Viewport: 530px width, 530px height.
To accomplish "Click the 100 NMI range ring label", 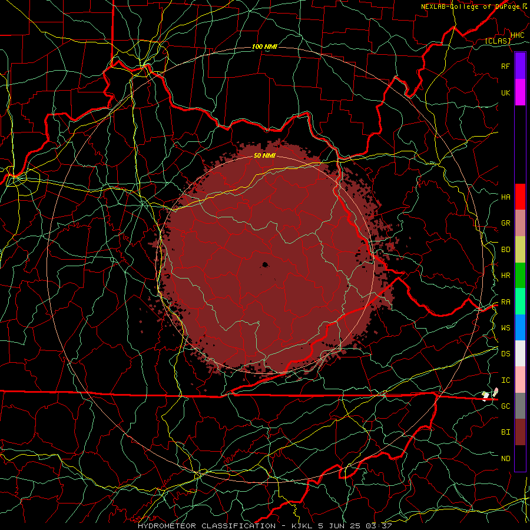I will tap(264, 47).
